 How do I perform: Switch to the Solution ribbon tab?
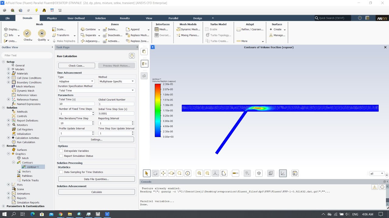(x=100, y=18)
